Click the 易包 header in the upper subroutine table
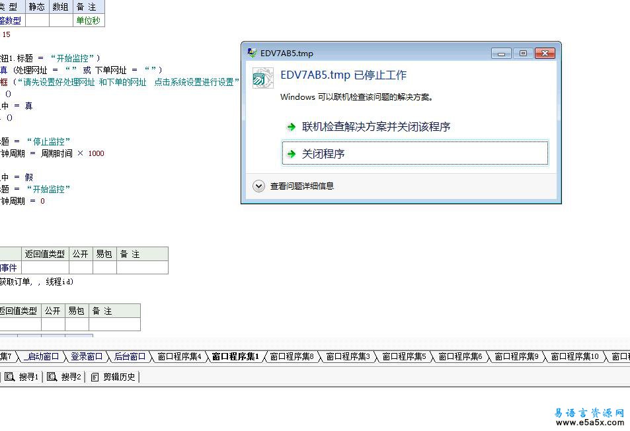630x431 pixels. 104,255
